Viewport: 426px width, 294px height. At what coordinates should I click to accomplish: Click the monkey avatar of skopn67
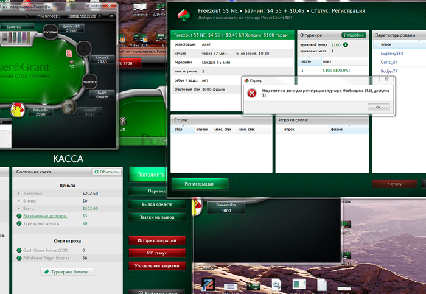69,107
